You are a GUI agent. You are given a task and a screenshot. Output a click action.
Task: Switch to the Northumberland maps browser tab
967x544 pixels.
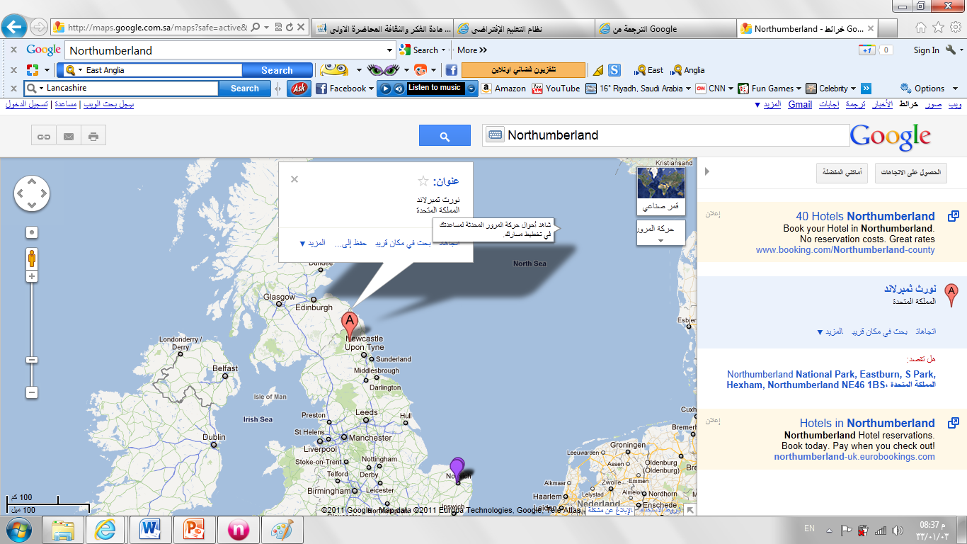coord(808,28)
